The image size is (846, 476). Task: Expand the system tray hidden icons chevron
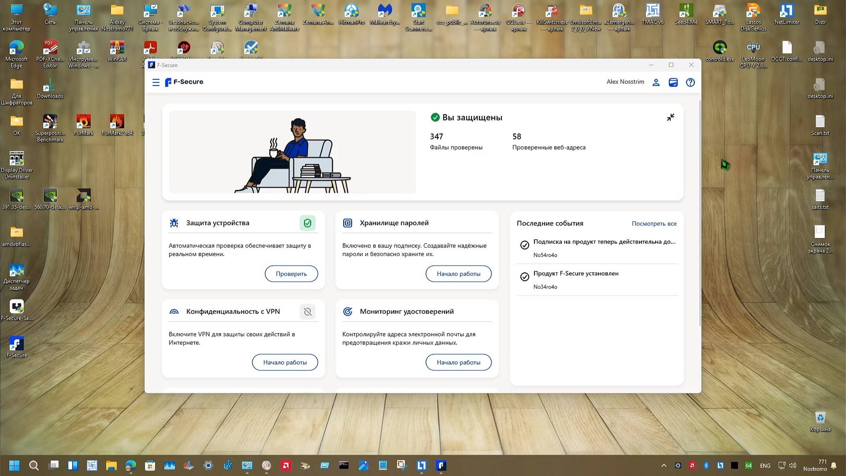tap(664, 465)
